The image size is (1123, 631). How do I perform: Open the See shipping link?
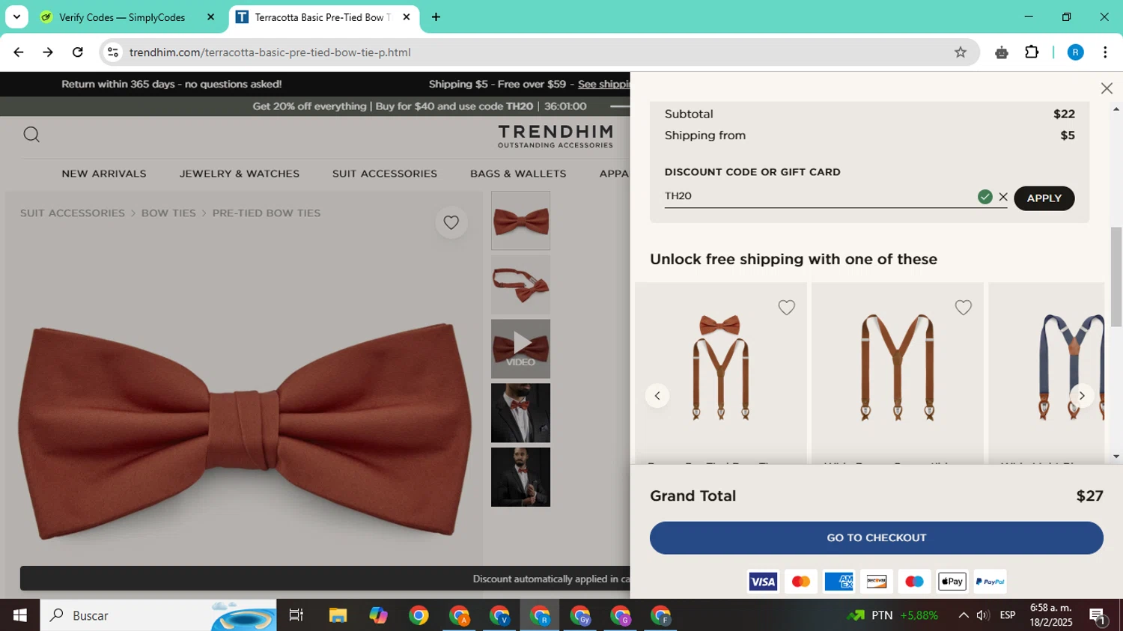click(x=603, y=84)
